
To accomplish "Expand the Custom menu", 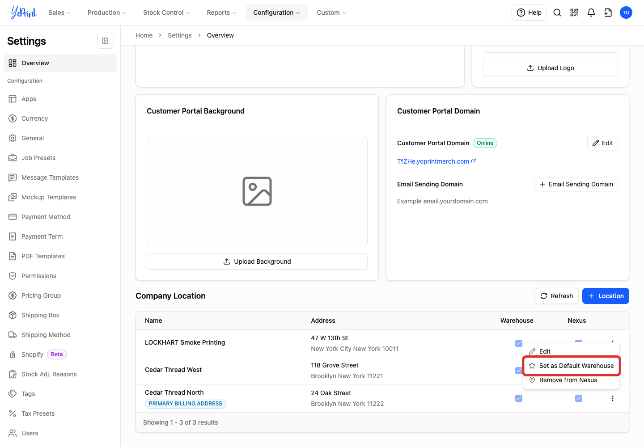I will click(x=331, y=13).
